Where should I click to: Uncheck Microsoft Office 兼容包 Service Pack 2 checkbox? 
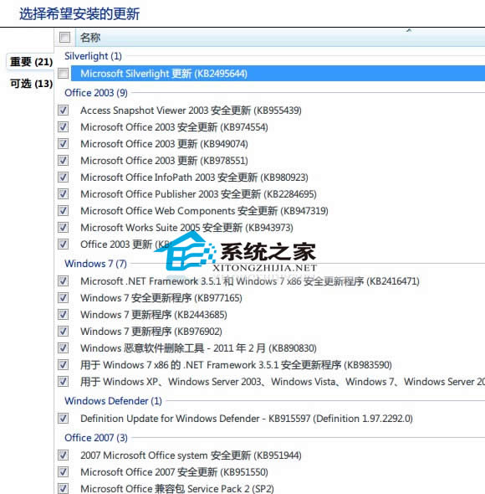coord(63,488)
